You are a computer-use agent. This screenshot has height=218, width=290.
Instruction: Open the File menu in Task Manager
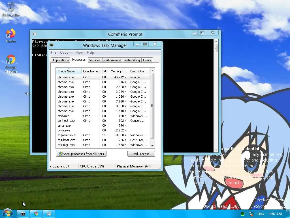[54, 53]
